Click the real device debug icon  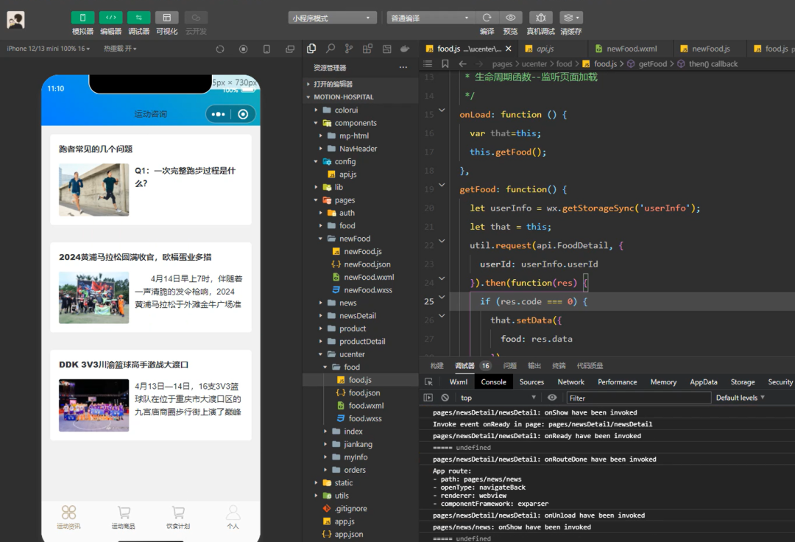click(540, 17)
